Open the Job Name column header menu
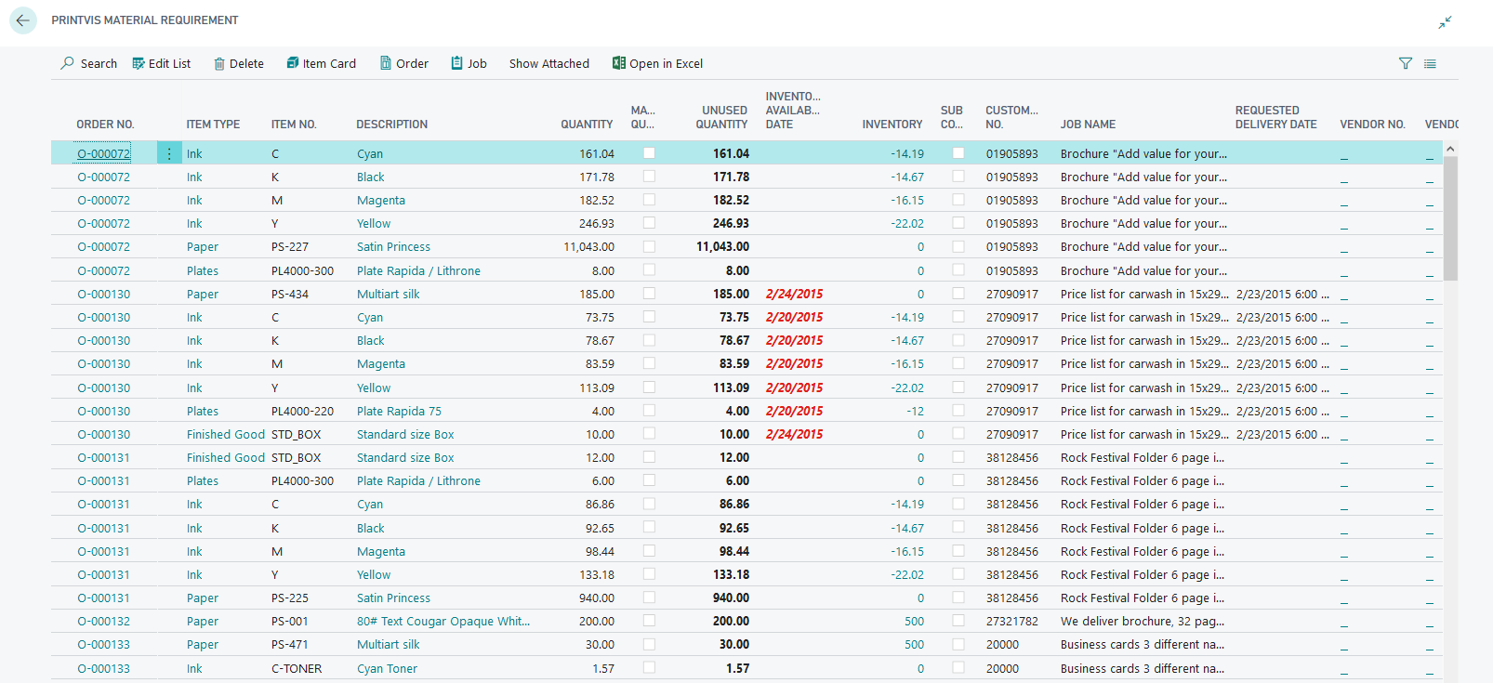This screenshot has height=683, width=1493. [1088, 125]
